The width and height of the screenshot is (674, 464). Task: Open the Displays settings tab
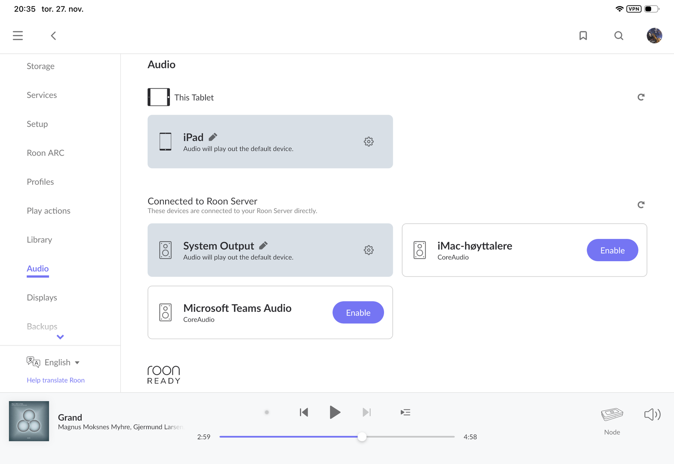42,298
